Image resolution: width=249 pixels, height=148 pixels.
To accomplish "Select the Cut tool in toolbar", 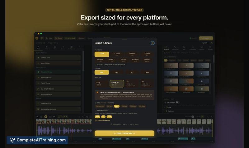I will (x=49, y=38).
